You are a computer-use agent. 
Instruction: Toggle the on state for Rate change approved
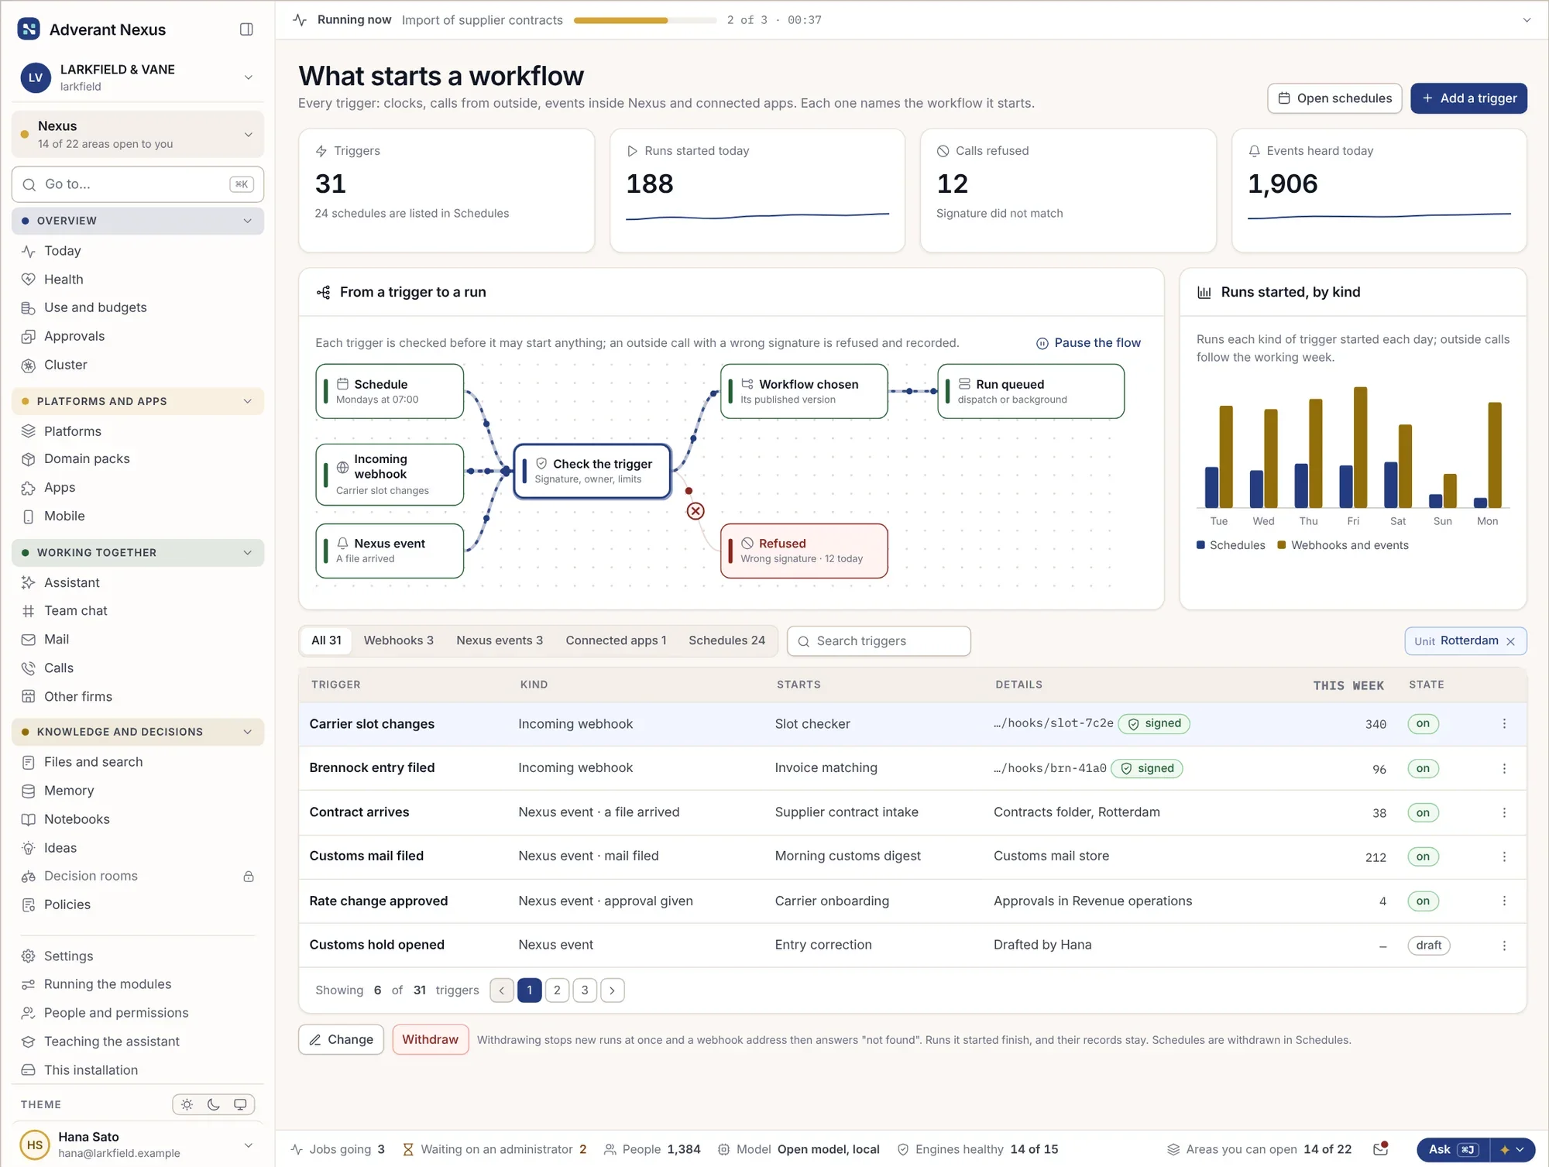(1423, 901)
